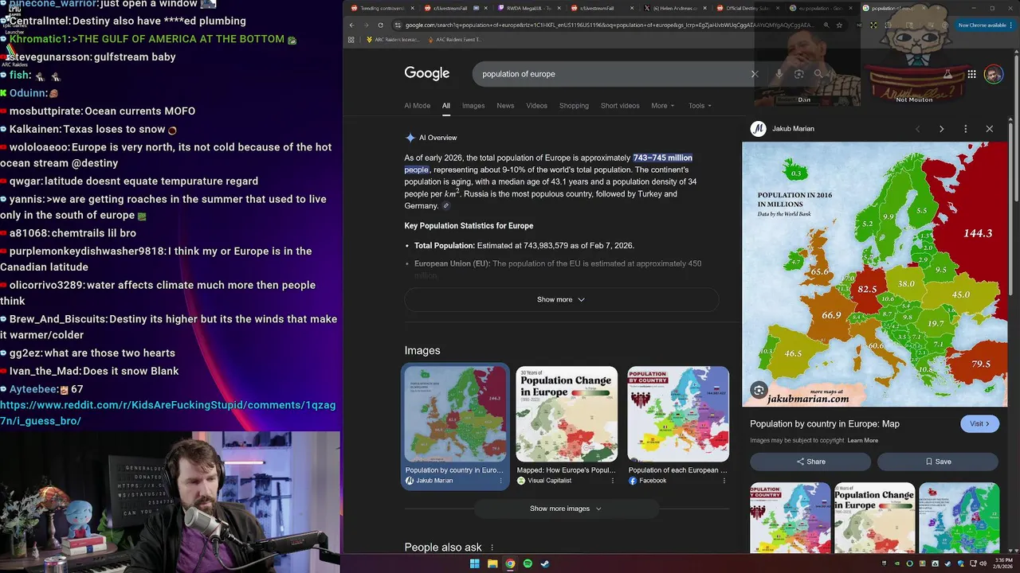Open the Reddit link in chat
This screenshot has height=573, width=1020.
(x=167, y=413)
